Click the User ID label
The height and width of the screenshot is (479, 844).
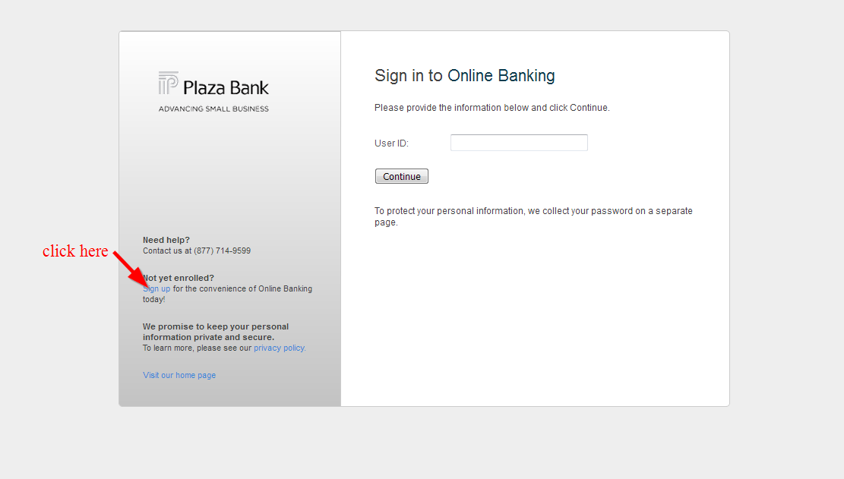point(392,143)
